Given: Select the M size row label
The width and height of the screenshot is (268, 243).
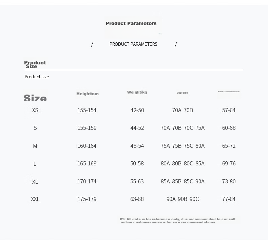Looking at the screenshot, I should [x=35, y=146].
